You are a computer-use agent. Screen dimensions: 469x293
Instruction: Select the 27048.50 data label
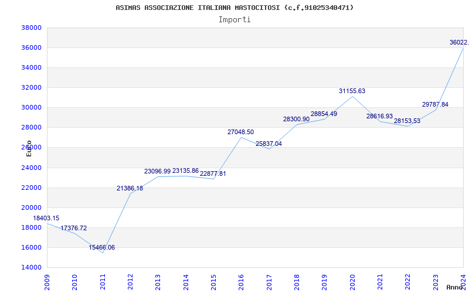240,132
